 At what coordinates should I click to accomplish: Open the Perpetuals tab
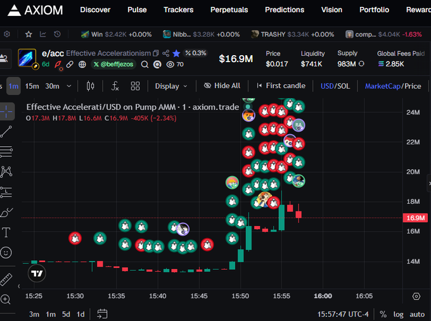tap(229, 10)
